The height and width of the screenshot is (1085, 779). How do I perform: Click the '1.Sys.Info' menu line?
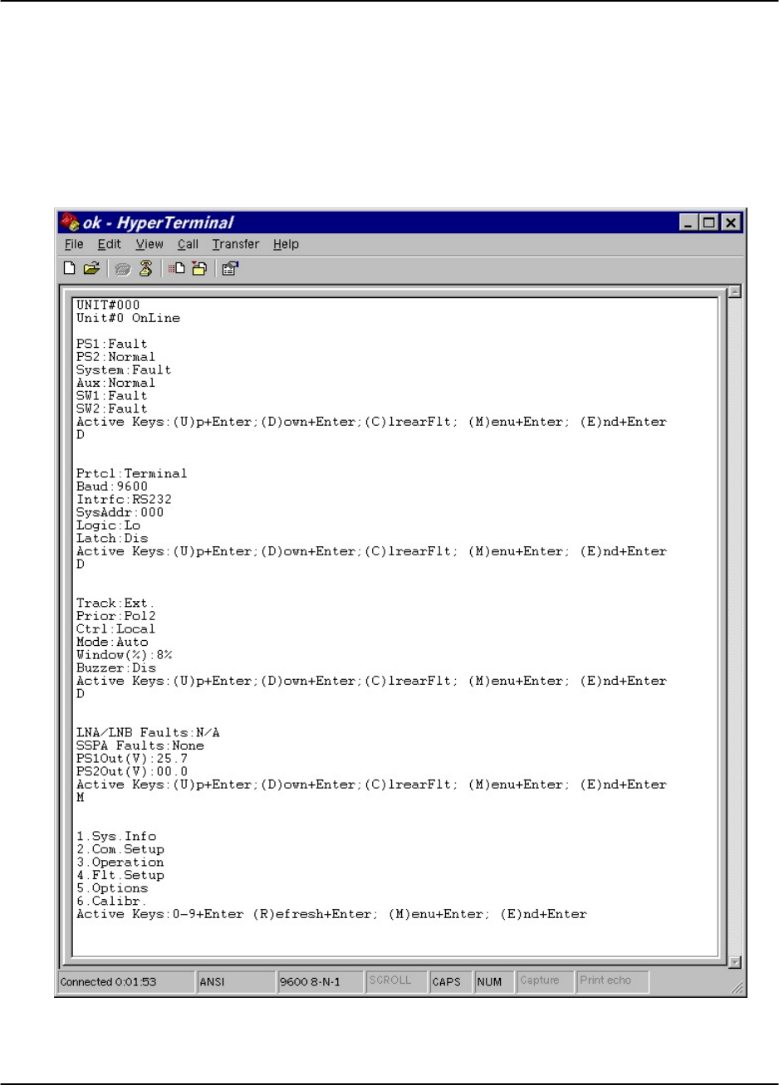(x=116, y=836)
